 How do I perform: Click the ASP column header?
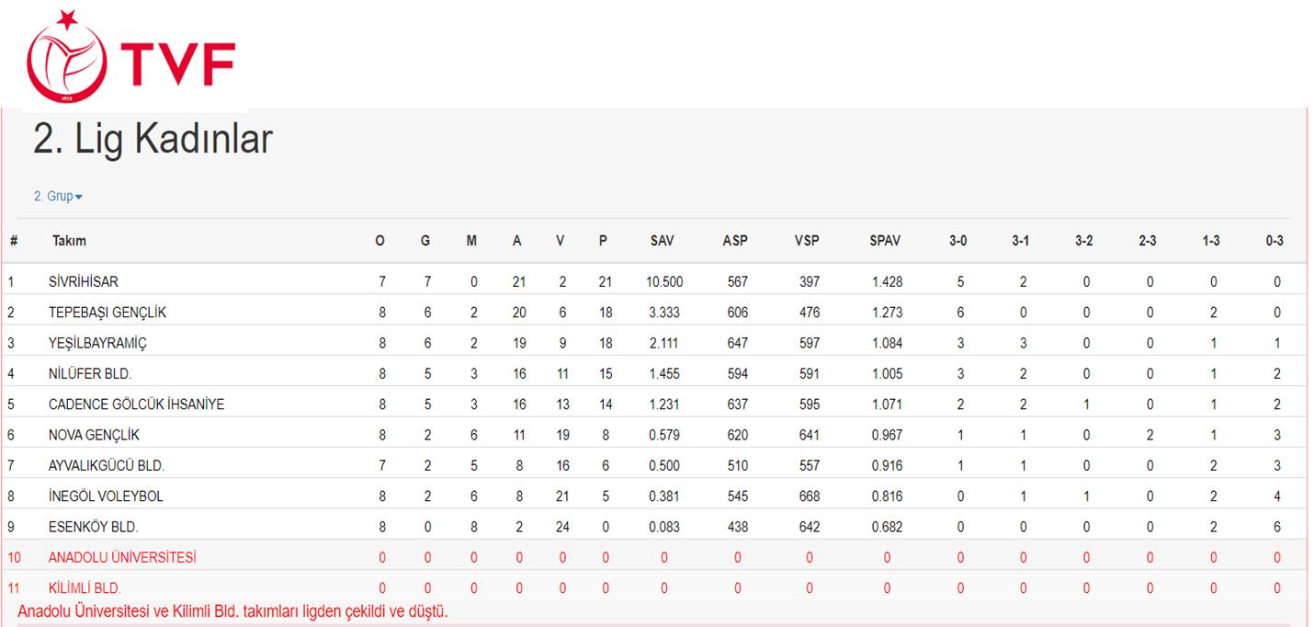[735, 241]
